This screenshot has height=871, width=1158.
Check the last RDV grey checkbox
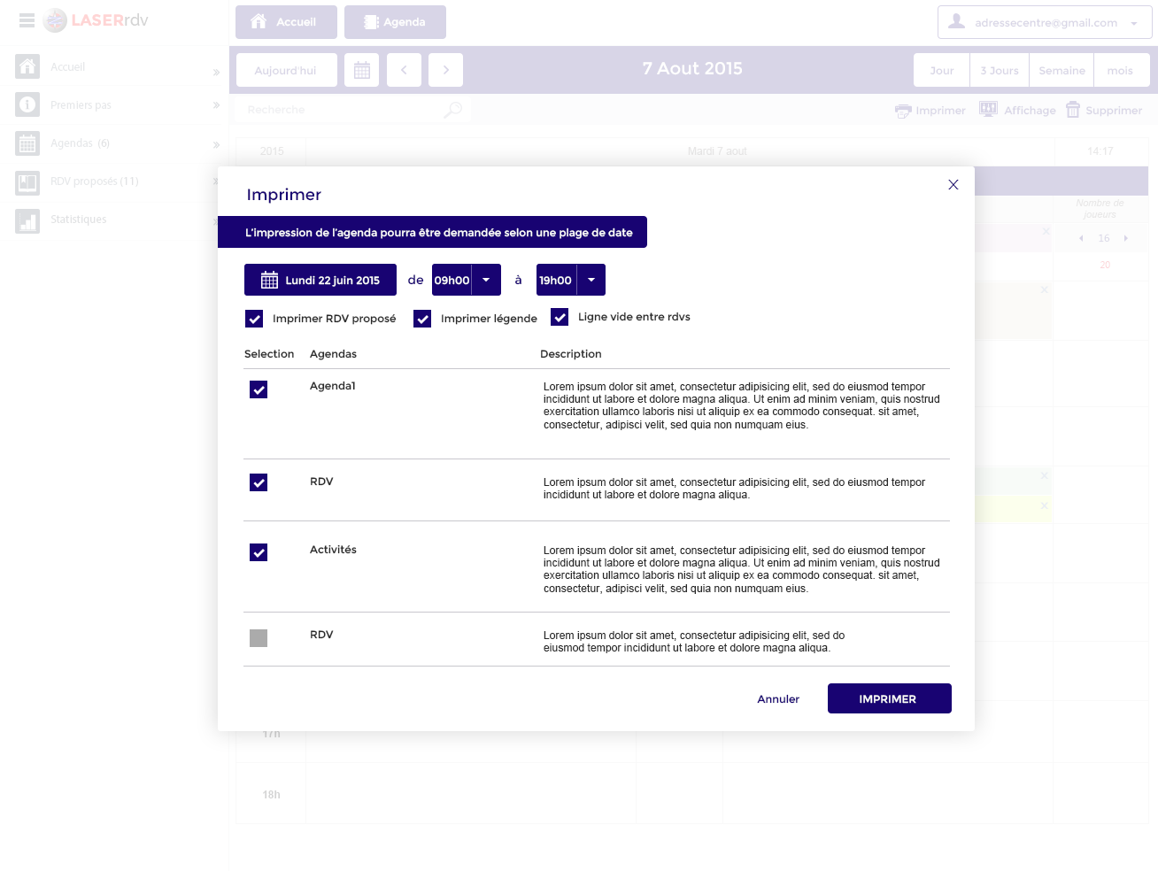click(x=259, y=638)
